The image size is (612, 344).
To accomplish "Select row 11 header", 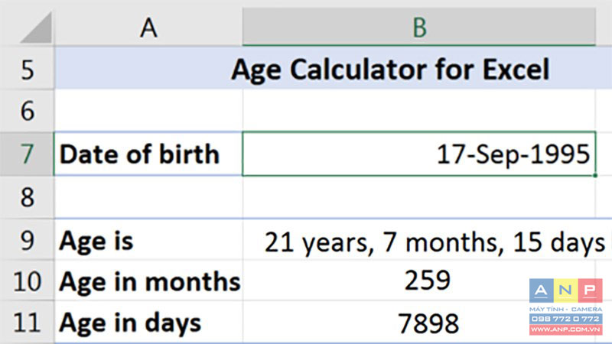I will pos(28,323).
